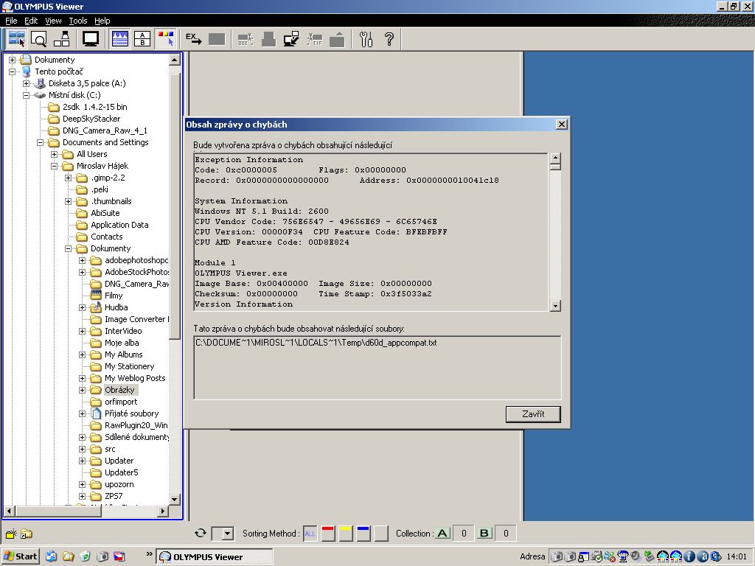Click the rotate arrows icon in bottom bar
755x566 pixels.
point(200,534)
